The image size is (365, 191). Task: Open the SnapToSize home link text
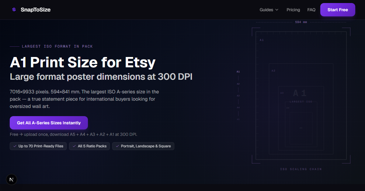[x=36, y=10]
